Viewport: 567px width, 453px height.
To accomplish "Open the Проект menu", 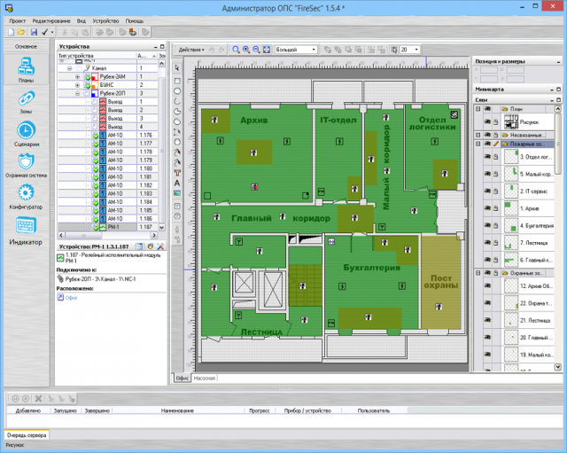I will click(17, 21).
